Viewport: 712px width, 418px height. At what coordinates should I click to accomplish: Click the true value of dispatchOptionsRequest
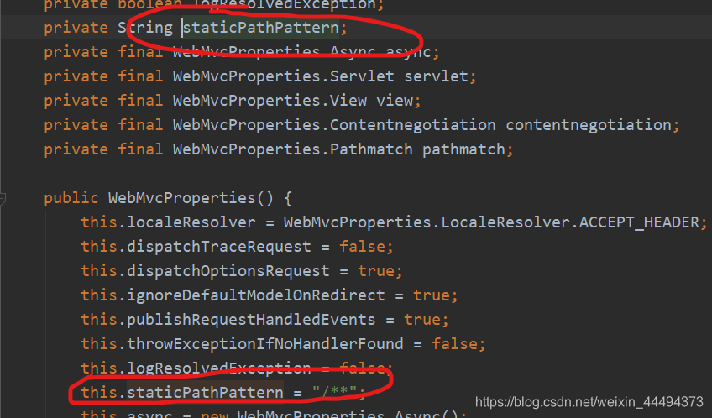coord(376,271)
